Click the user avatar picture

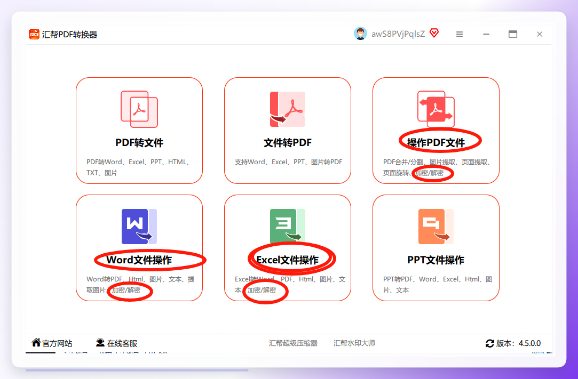point(360,34)
